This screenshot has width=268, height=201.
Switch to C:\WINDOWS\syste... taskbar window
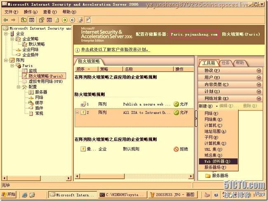point(122,195)
